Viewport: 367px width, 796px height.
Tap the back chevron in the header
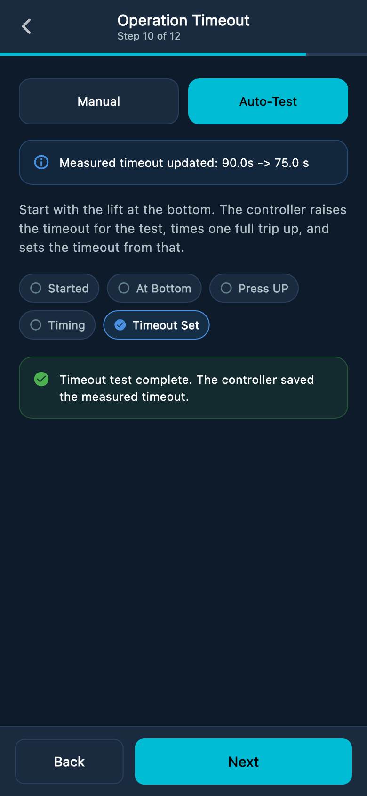tap(26, 26)
